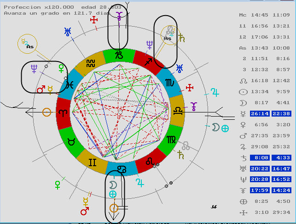Screen dimensions: 296x224
Task: Click the Leo sign on the zodiac wheel
Action: coord(151,161)
